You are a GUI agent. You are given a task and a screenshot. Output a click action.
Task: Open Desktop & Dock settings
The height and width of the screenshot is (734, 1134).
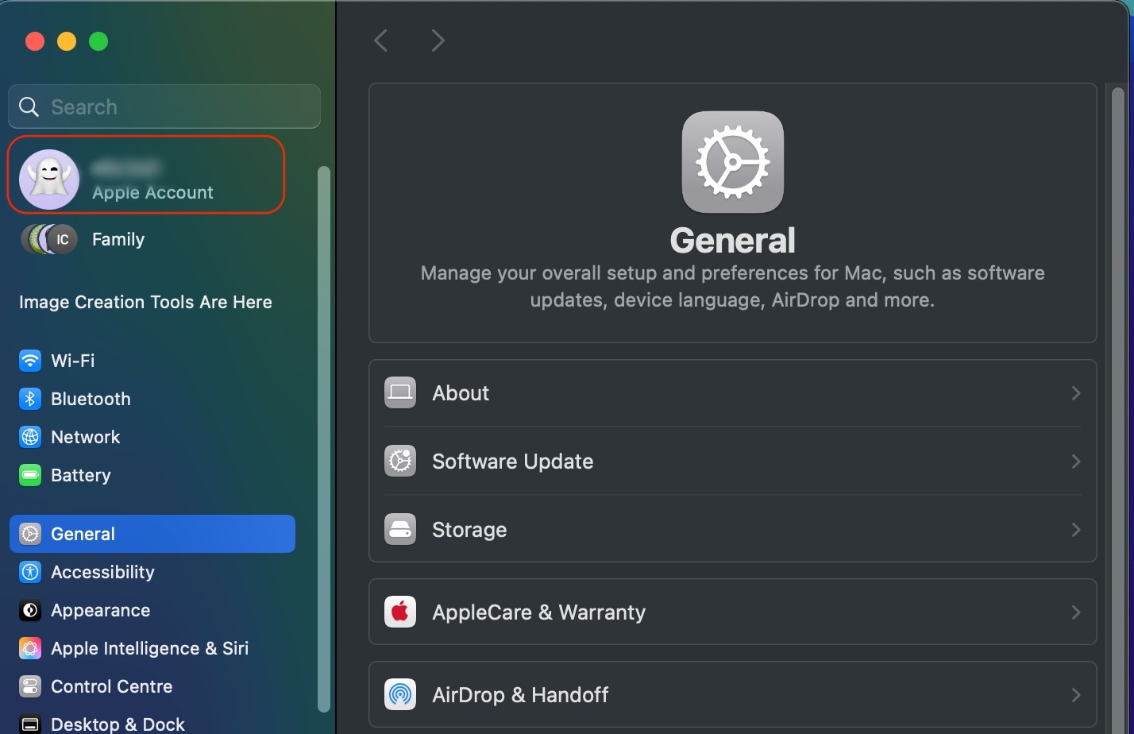(x=29, y=721)
